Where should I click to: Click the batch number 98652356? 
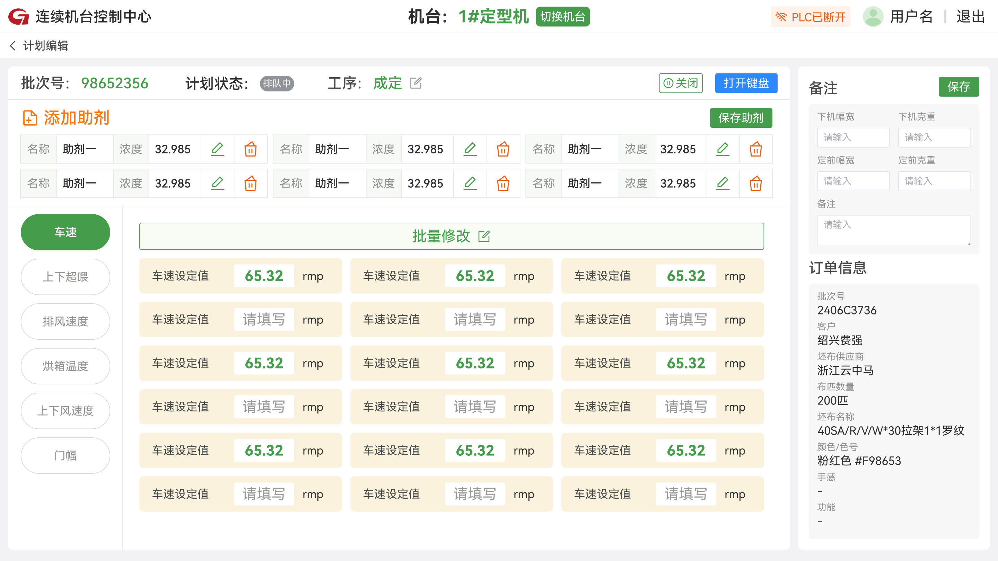[x=115, y=83]
